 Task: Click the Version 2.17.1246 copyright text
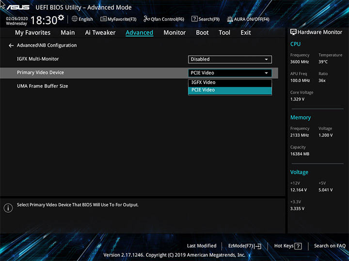coord(174,255)
